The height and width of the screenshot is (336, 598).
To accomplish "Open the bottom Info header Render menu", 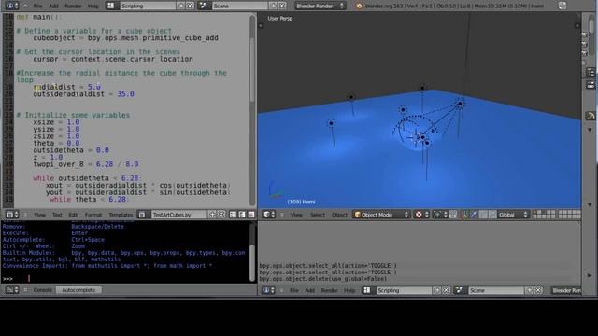I will point(329,290).
